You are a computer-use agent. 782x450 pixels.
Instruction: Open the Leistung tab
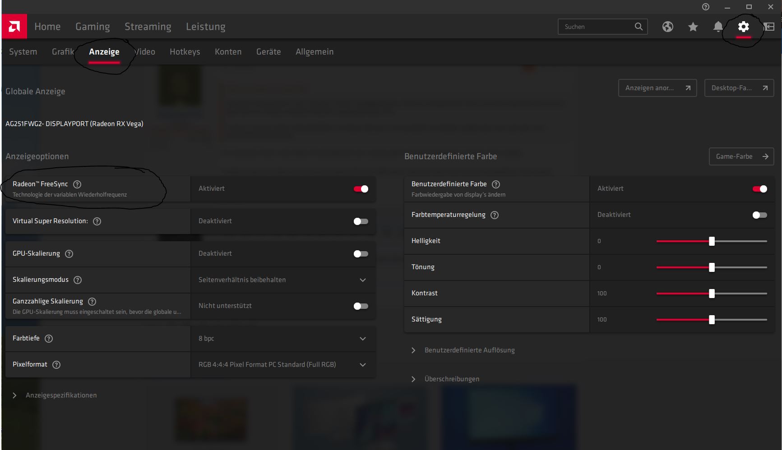point(206,27)
